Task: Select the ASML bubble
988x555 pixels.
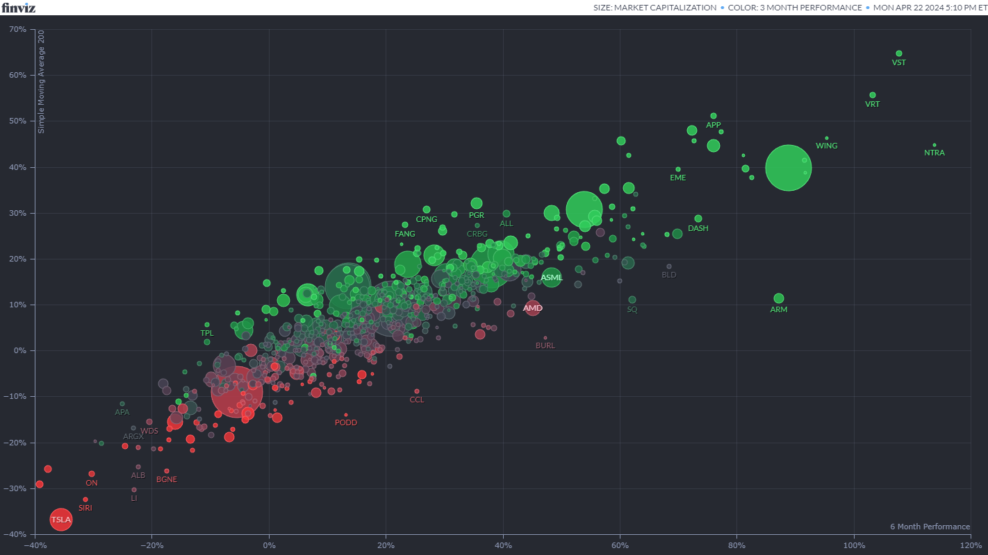Action: click(x=552, y=277)
